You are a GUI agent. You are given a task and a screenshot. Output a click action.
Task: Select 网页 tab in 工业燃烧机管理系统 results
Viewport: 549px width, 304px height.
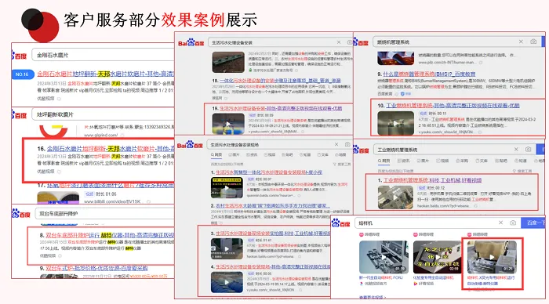[384, 161]
